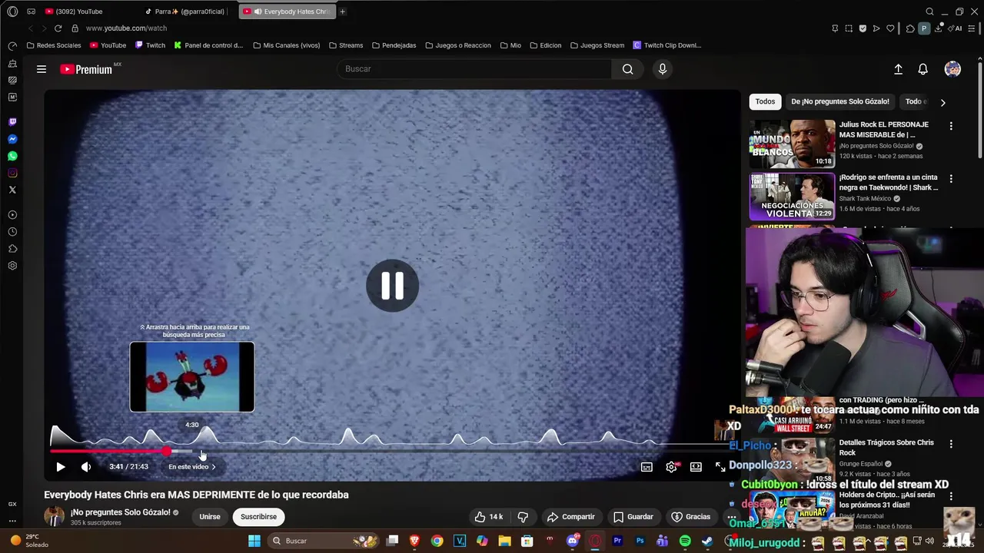Viewport: 984px width, 553px height.
Task: Click the Windows Start button
Action: [x=254, y=541]
